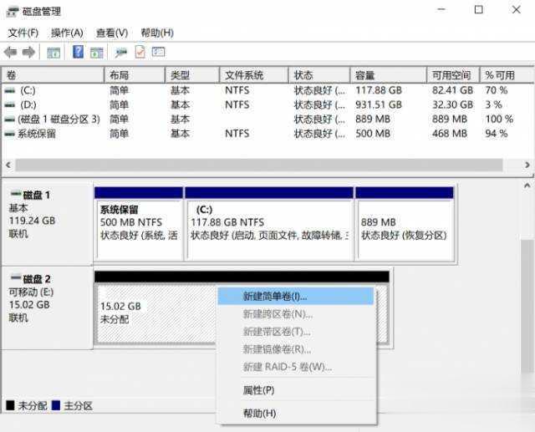This screenshot has width=535, height=432.
Task: Select the 磁盘 2 disk label panel
Action: pos(47,308)
